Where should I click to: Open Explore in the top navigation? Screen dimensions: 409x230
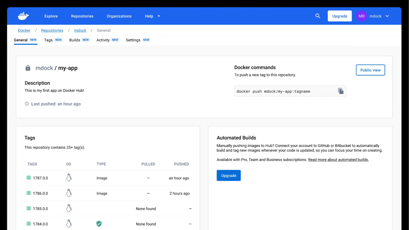click(51, 16)
